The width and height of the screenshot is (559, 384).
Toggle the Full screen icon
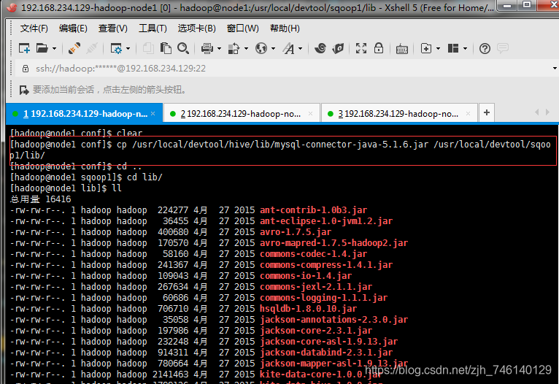point(361,48)
